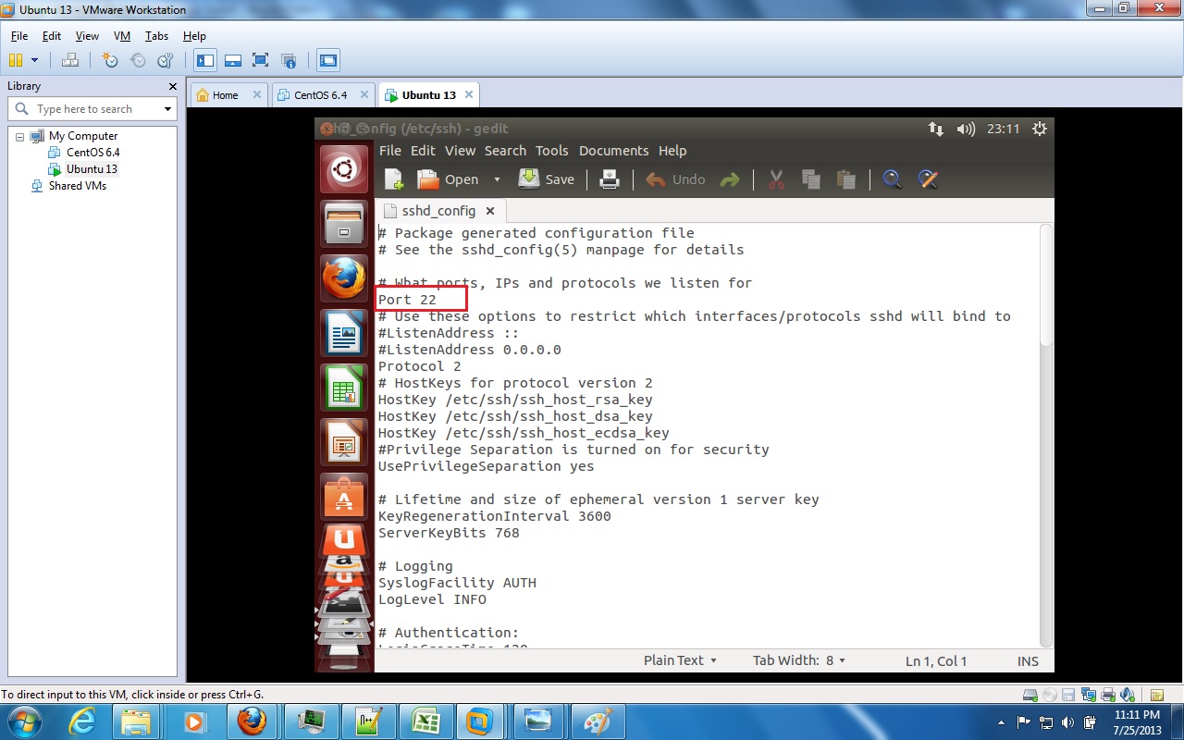Create a new document in gedit
Viewport: 1184px width, 740px height.
[393, 179]
